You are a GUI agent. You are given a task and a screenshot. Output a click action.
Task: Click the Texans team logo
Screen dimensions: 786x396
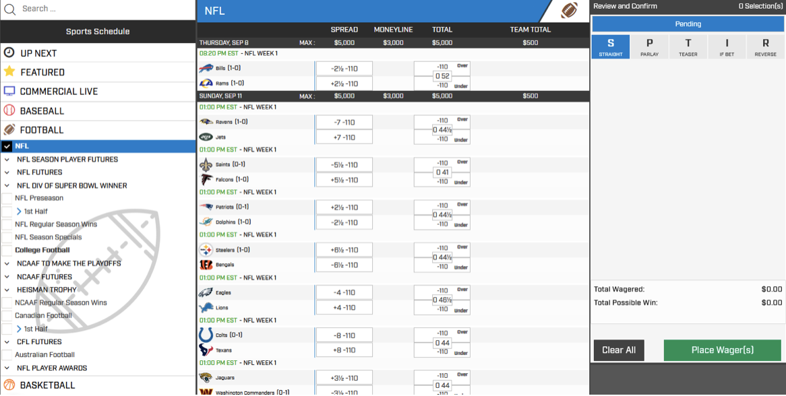[x=206, y=350]
